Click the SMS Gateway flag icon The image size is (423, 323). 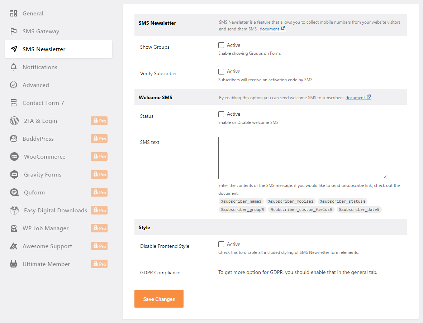point(14,32)
